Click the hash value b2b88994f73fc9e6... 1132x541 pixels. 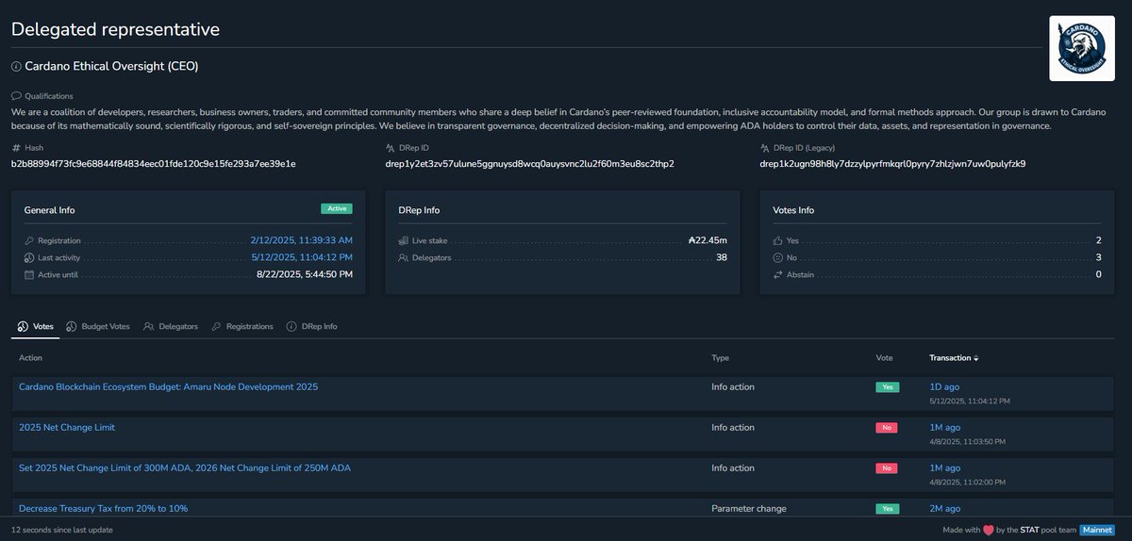click(x=154, y=164)
